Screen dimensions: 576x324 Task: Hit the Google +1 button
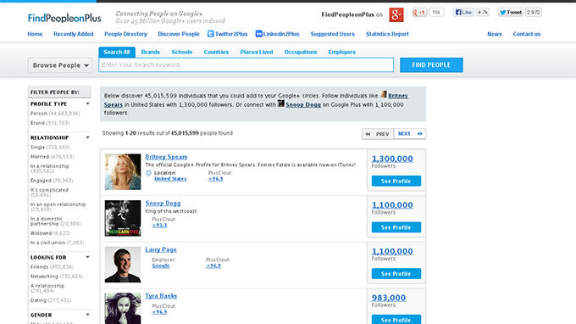[419, 13]
